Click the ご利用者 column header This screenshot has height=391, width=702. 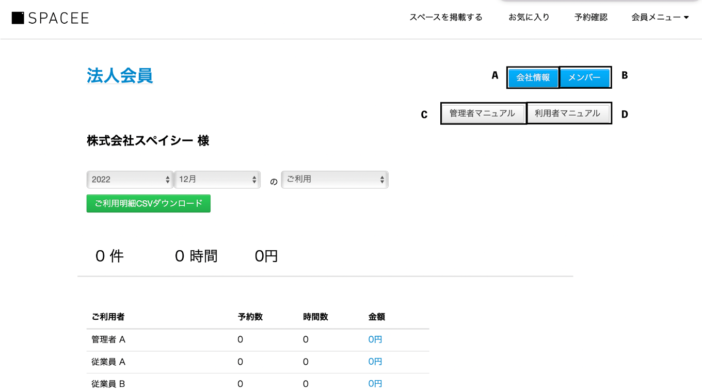coord(108,317)
